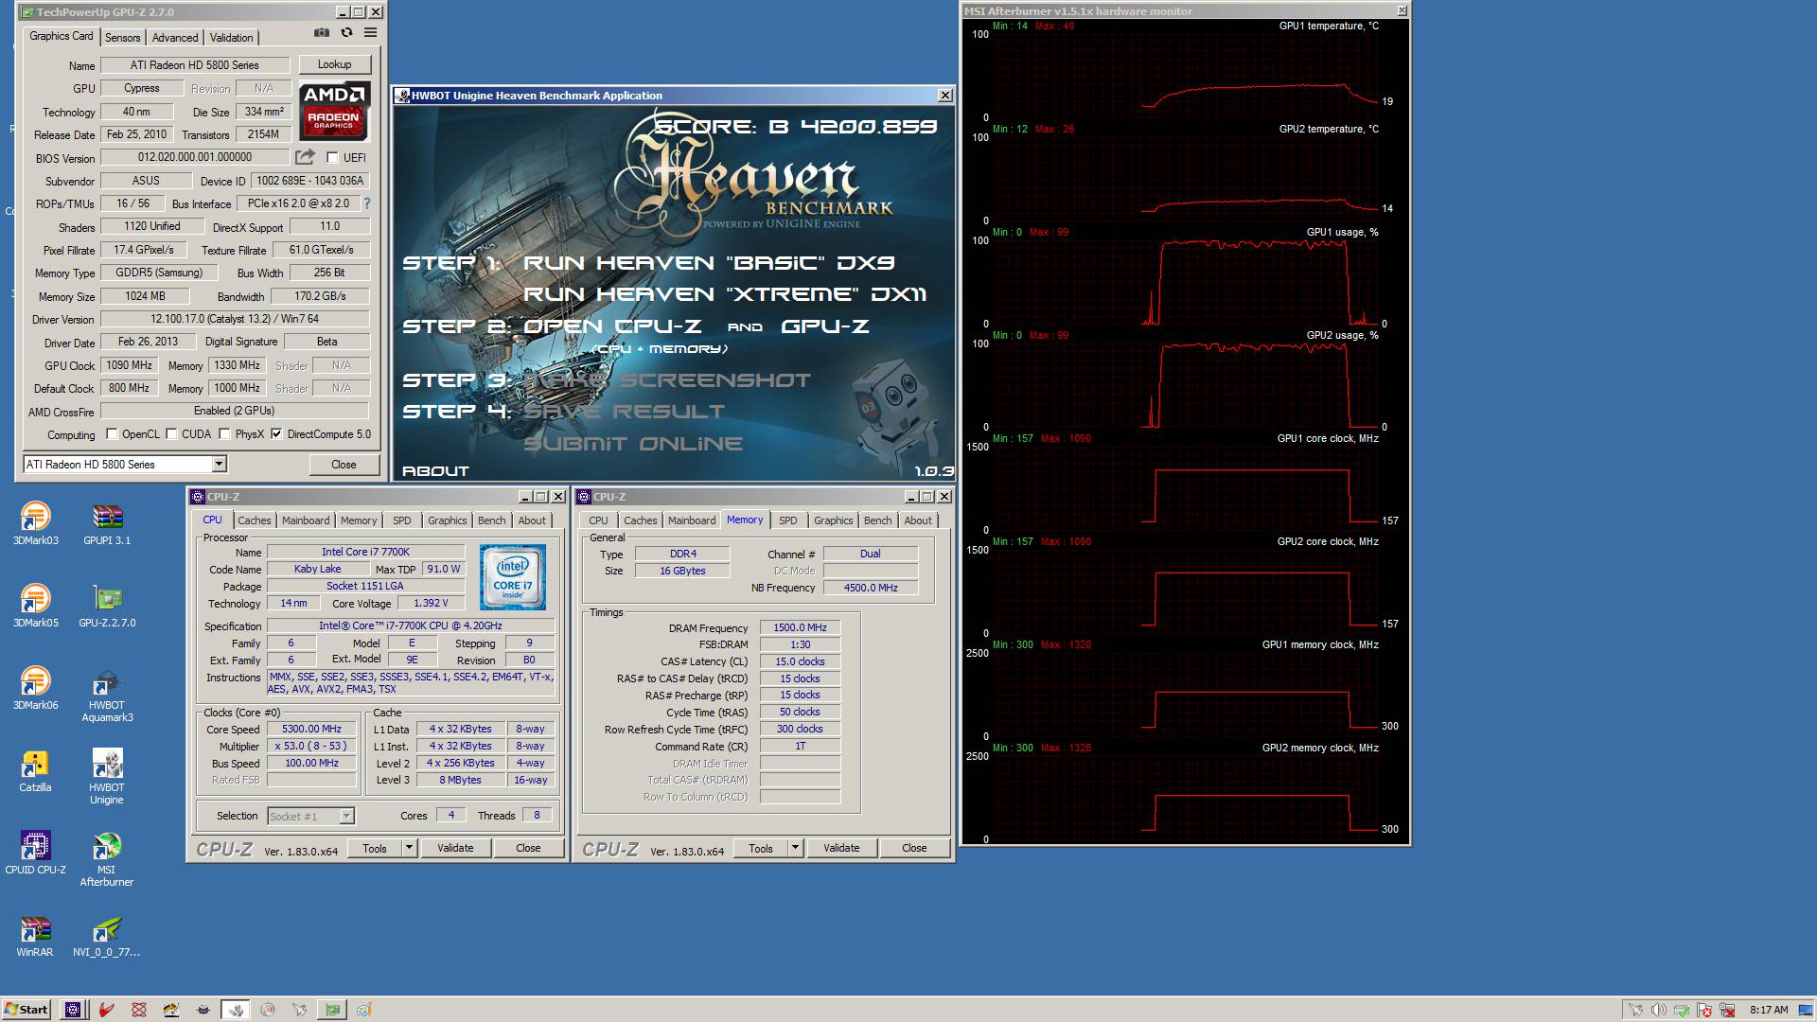Toggle the OpenCL checkbox
Image resolution: width=1817 pixels, height=1022 pixels.
click(x=112, y=434)
